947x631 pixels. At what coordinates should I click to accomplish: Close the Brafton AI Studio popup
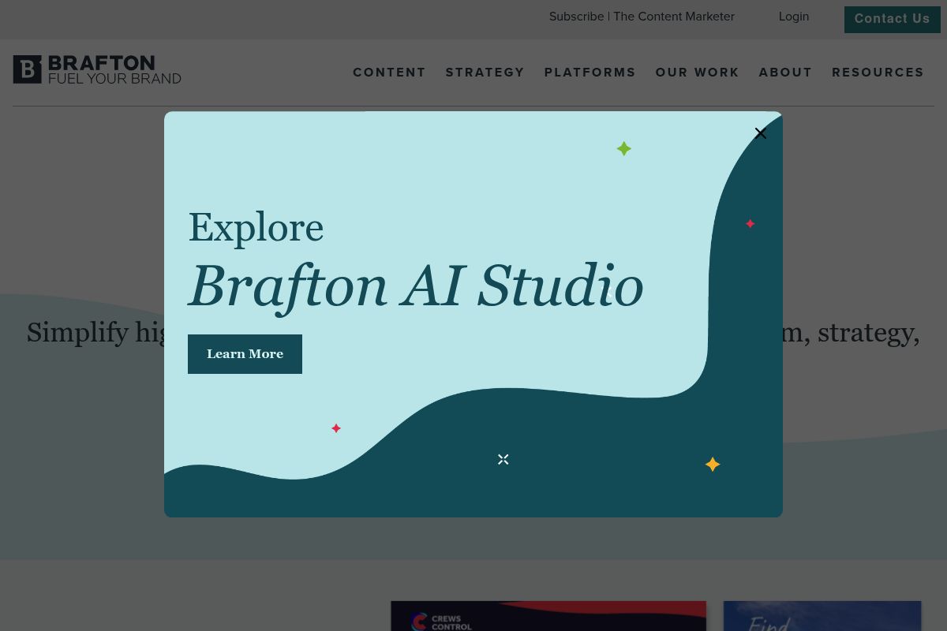[760, 133]
